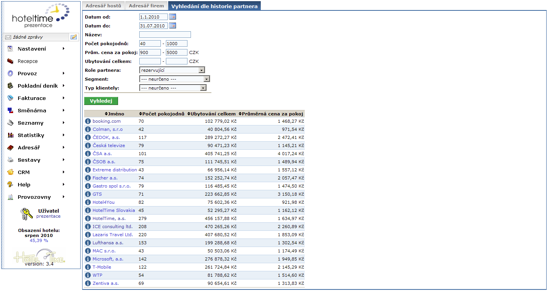547x291 pixels.
Task: Expand the Nastavení sidebar menu
Action: 36,49
